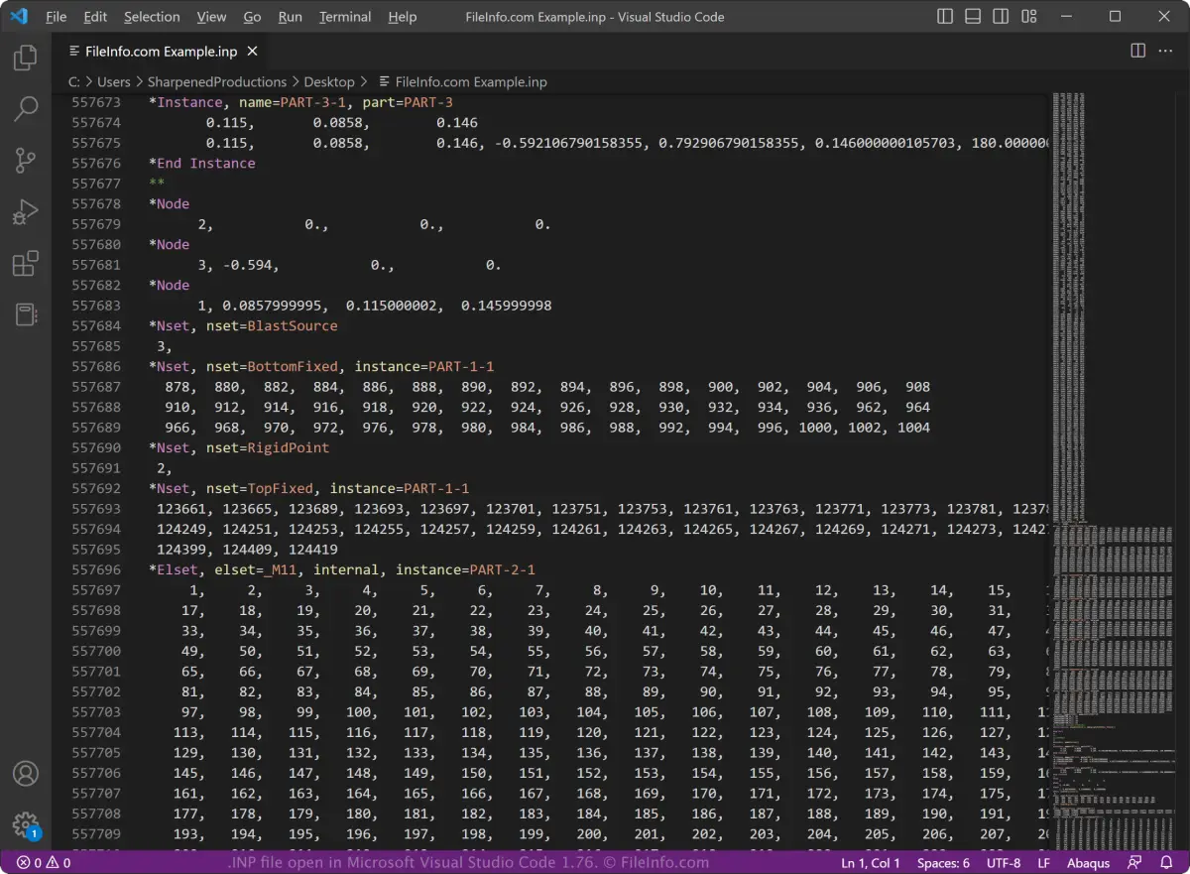Click number 1004 on line 557689

point(913,428)
